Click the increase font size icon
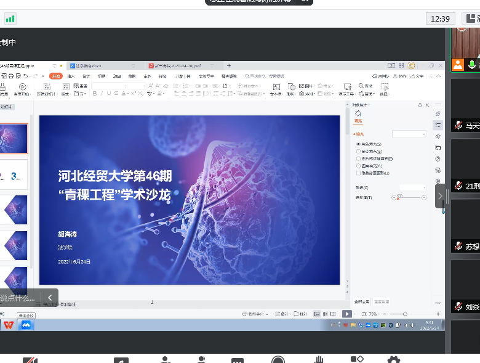The width and height of the screenshot is (480, 363). coord(151,86)
